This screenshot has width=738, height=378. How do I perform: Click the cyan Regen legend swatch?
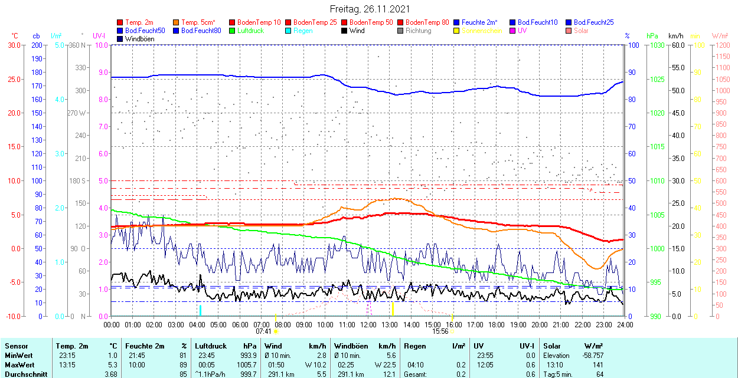289,31
